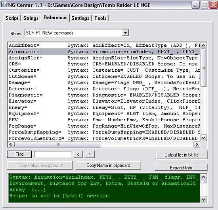Screen dimensions: 218x210
Task: Click the horizontal scrollbar thumb
Action: coord(58,145)
